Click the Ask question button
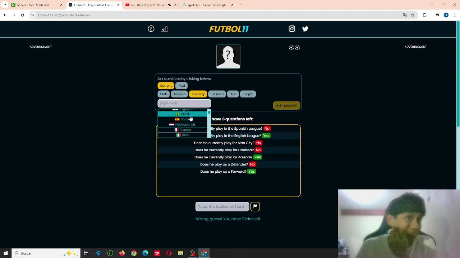The height and width of the screenshot is (258, 460). pyautogui.click(x=286, y=105)
